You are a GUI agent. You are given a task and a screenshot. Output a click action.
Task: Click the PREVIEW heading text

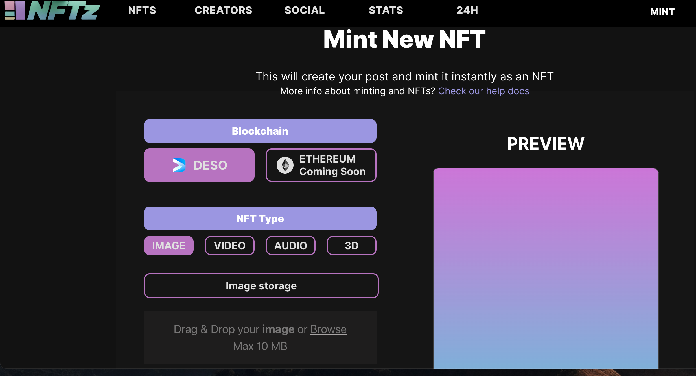tap(546, 144)
